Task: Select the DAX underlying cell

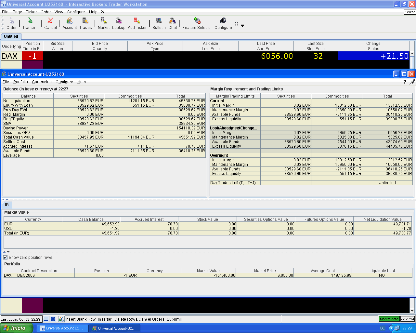Action: tap(11, 56)
